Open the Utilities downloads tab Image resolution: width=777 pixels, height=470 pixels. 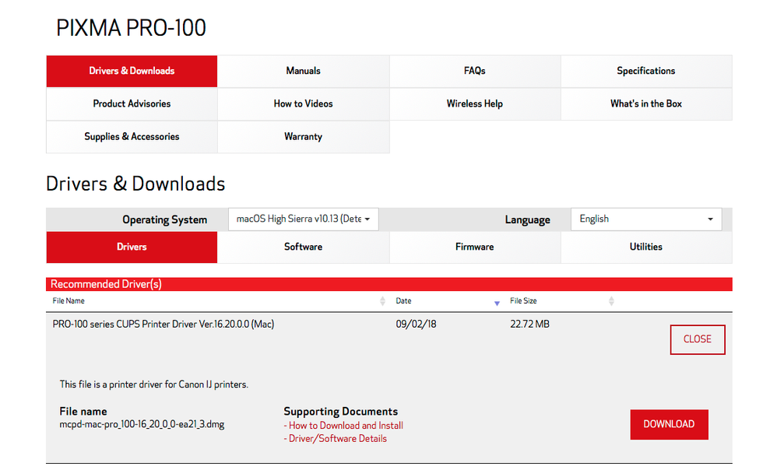(645, 247)
